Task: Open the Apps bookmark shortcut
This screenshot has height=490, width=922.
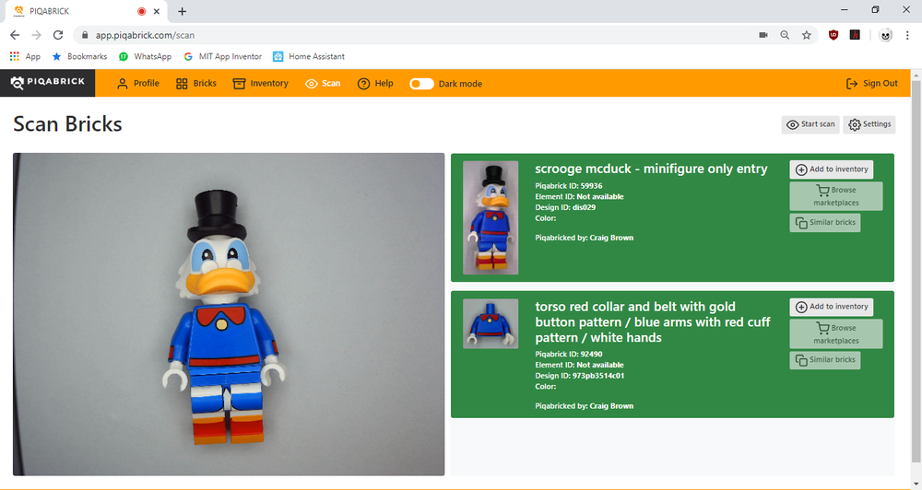Action: pos(25,56)
